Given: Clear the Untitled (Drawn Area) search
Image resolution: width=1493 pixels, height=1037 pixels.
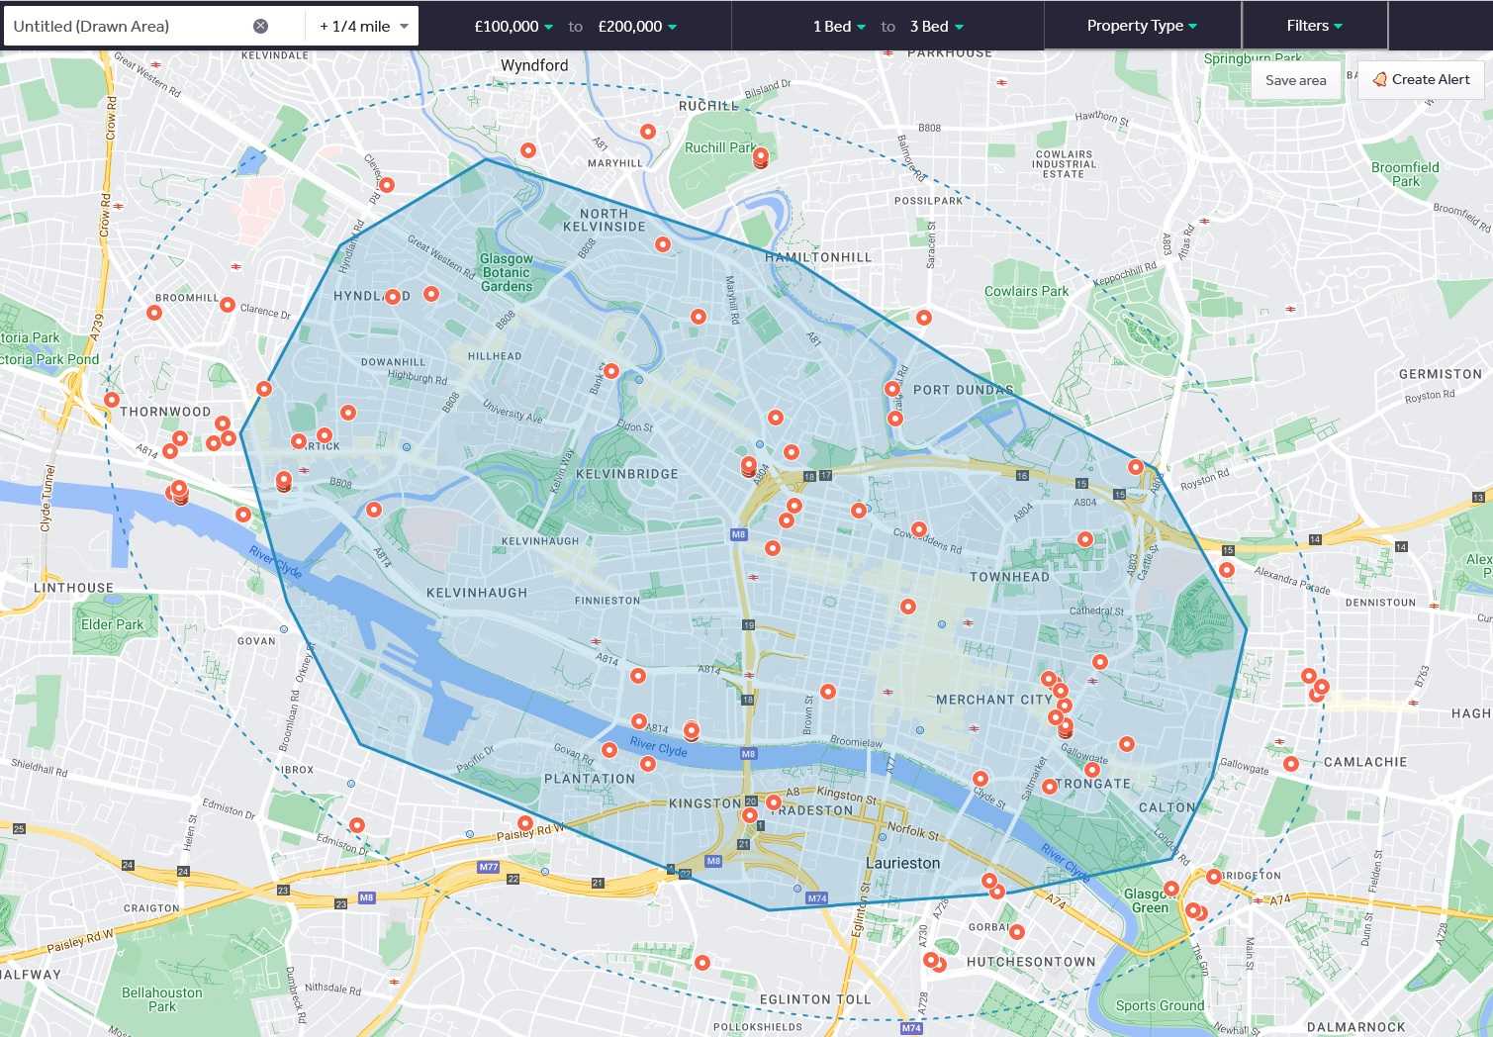Looking at the screenshot, I should pos(260,27).
